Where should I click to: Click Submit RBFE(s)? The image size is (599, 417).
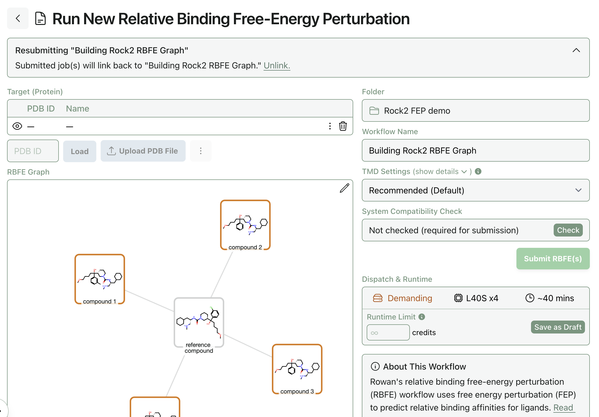(553, 259)
